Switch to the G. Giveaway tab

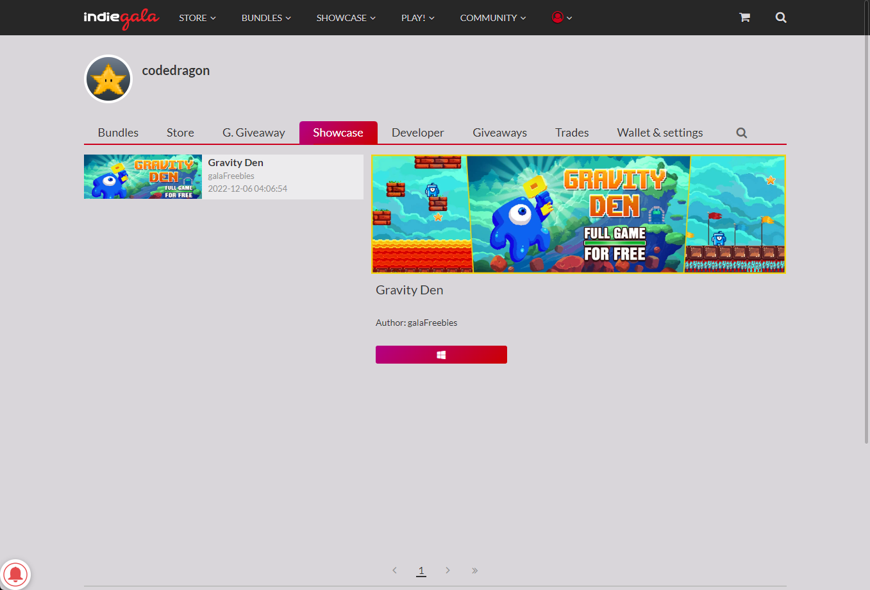(254, 133)
